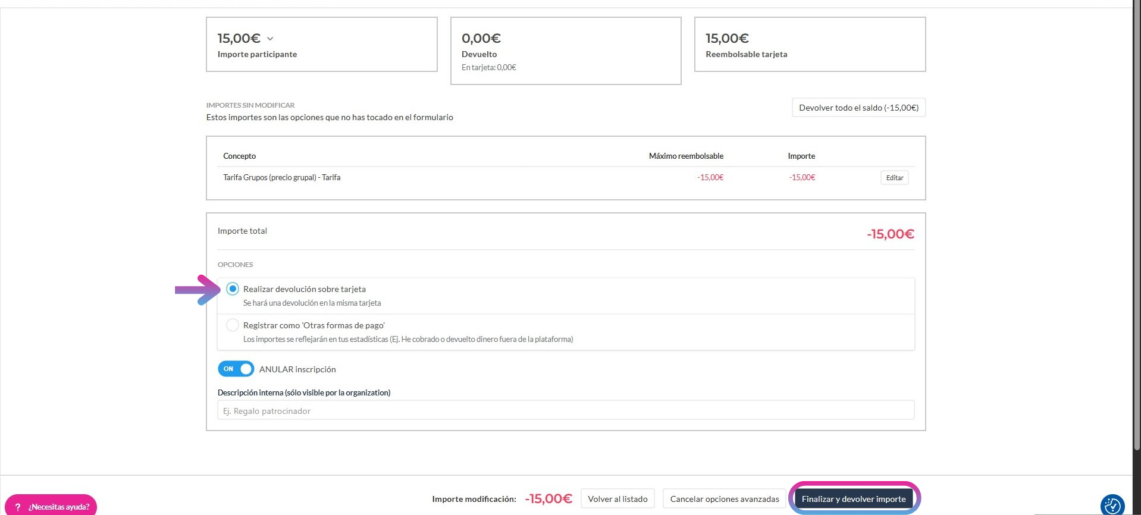
Task: Select 'Registrar como Otras formas de pago' radio
Action: coord(233,325)
